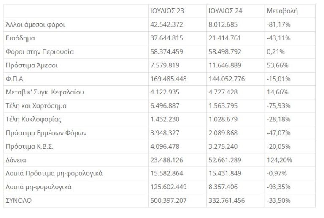Click the Φόροι στην Περιουσία cell
Screen dimensions: 324x218
(x=40, y=52)
